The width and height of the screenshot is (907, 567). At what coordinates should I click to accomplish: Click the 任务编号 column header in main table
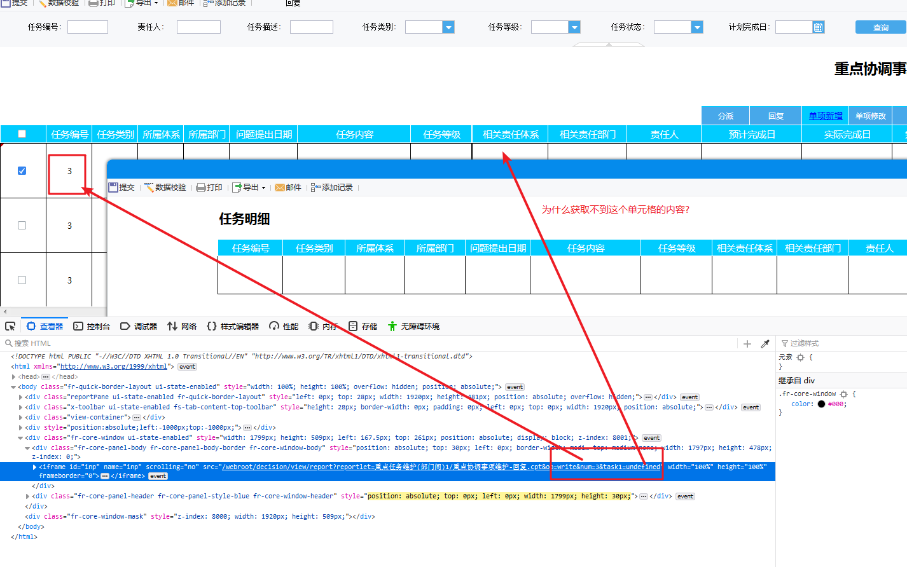click(69, 134)
